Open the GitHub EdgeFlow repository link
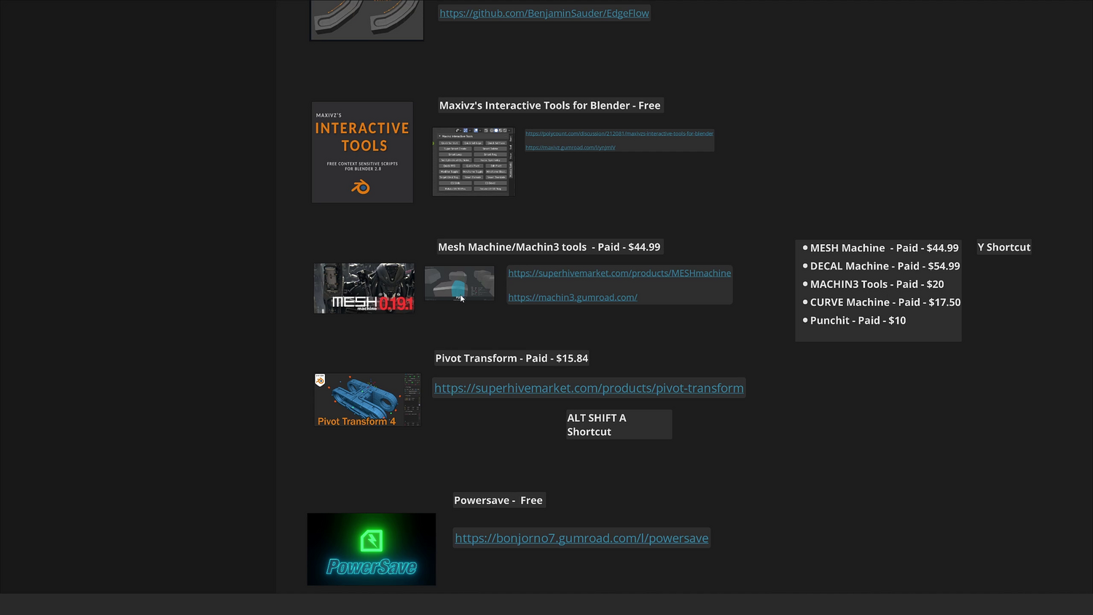The width and height of the screenshot is (1093, 615). tap(544, 13)
